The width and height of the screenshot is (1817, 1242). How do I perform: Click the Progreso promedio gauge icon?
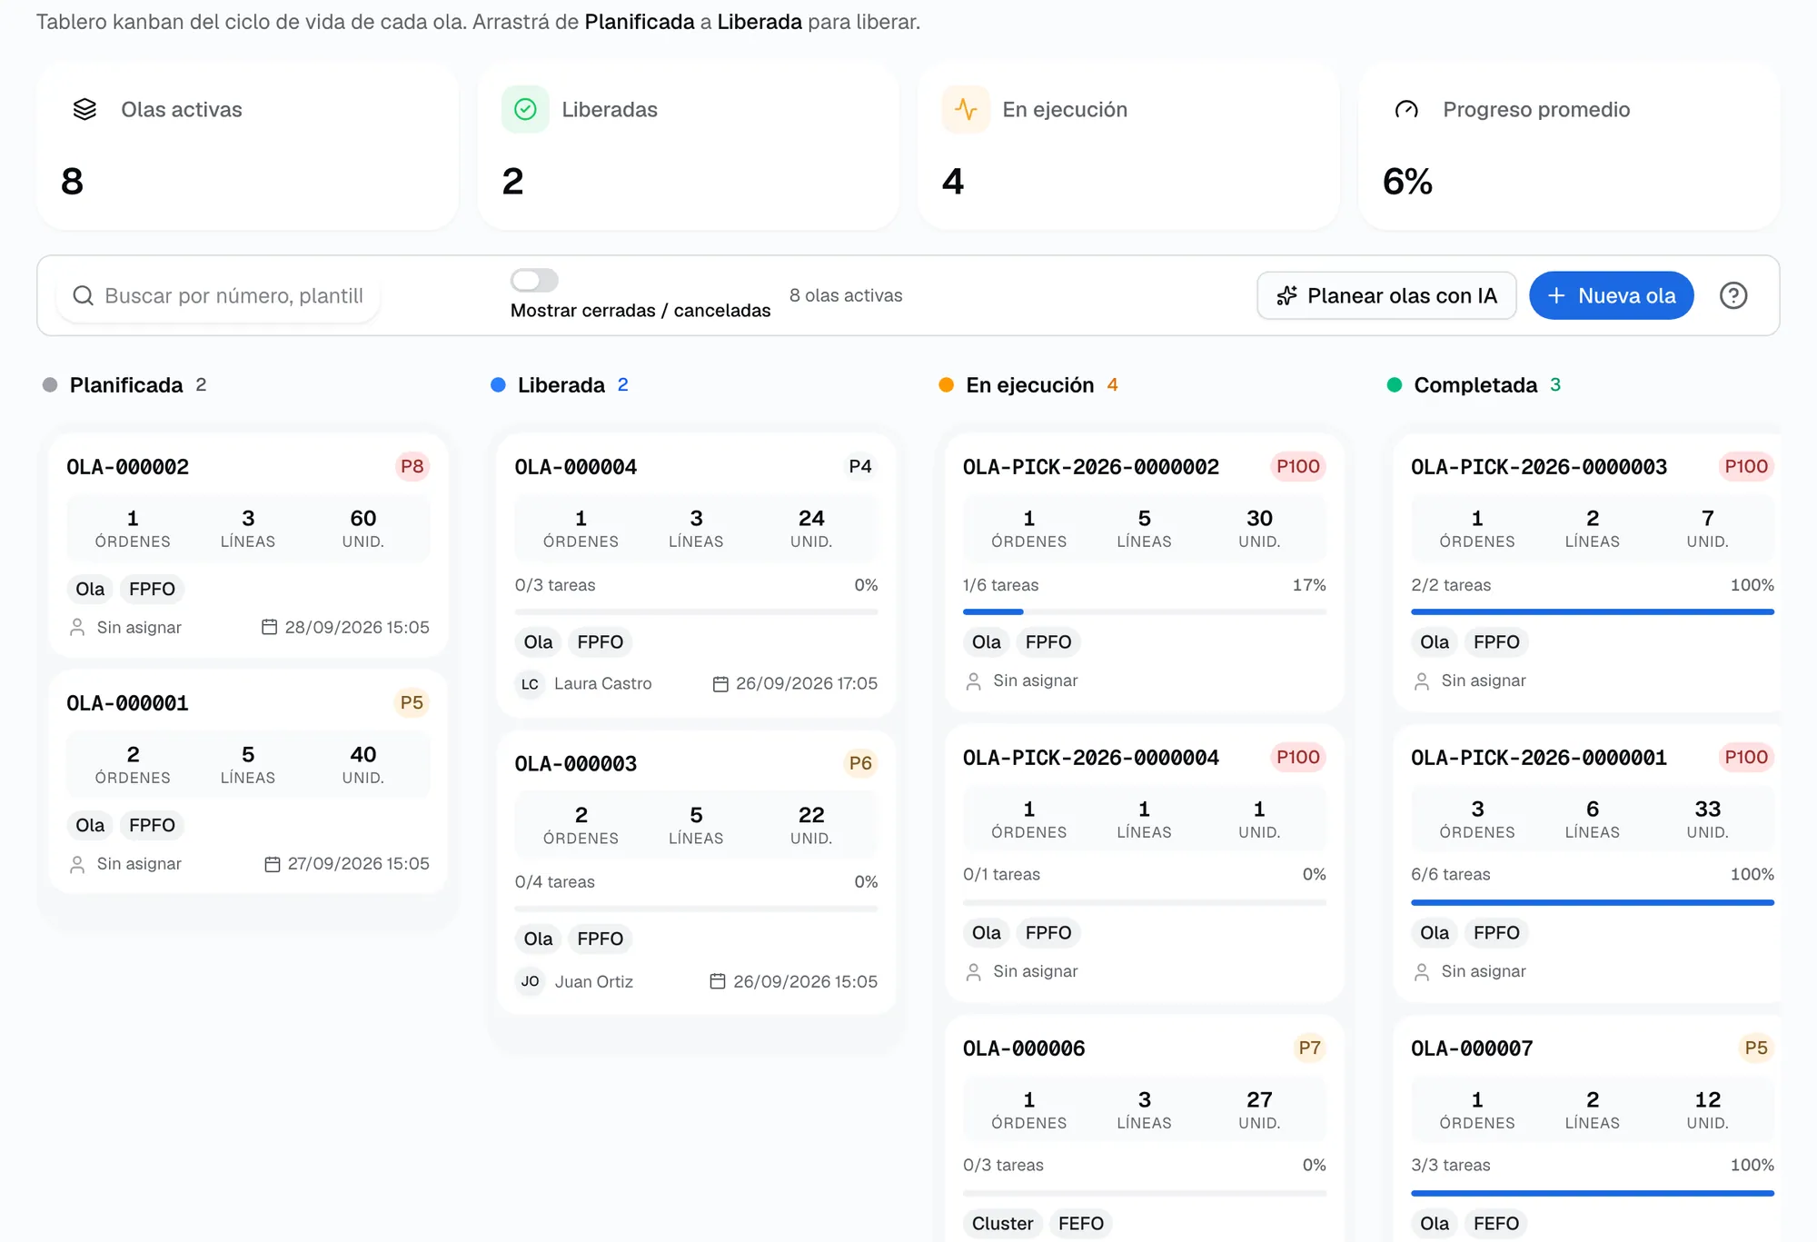(x=1406, y=109)
